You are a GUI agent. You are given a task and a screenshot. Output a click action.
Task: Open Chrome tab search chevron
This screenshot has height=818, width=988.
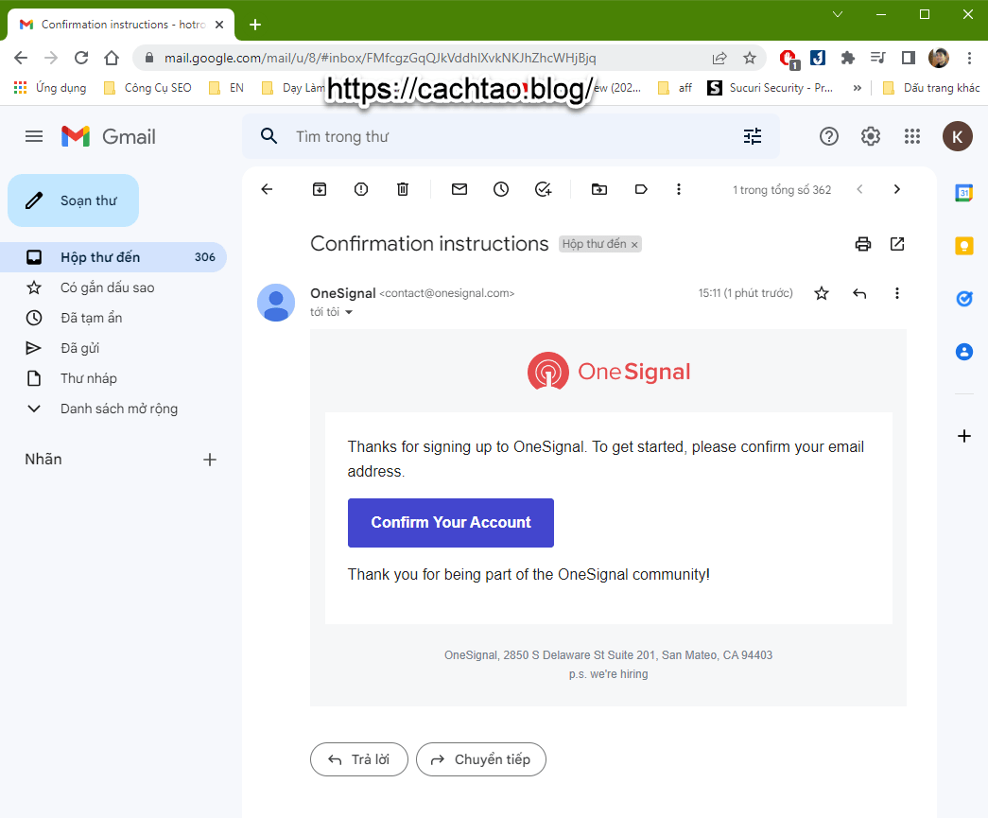(838, 14)
